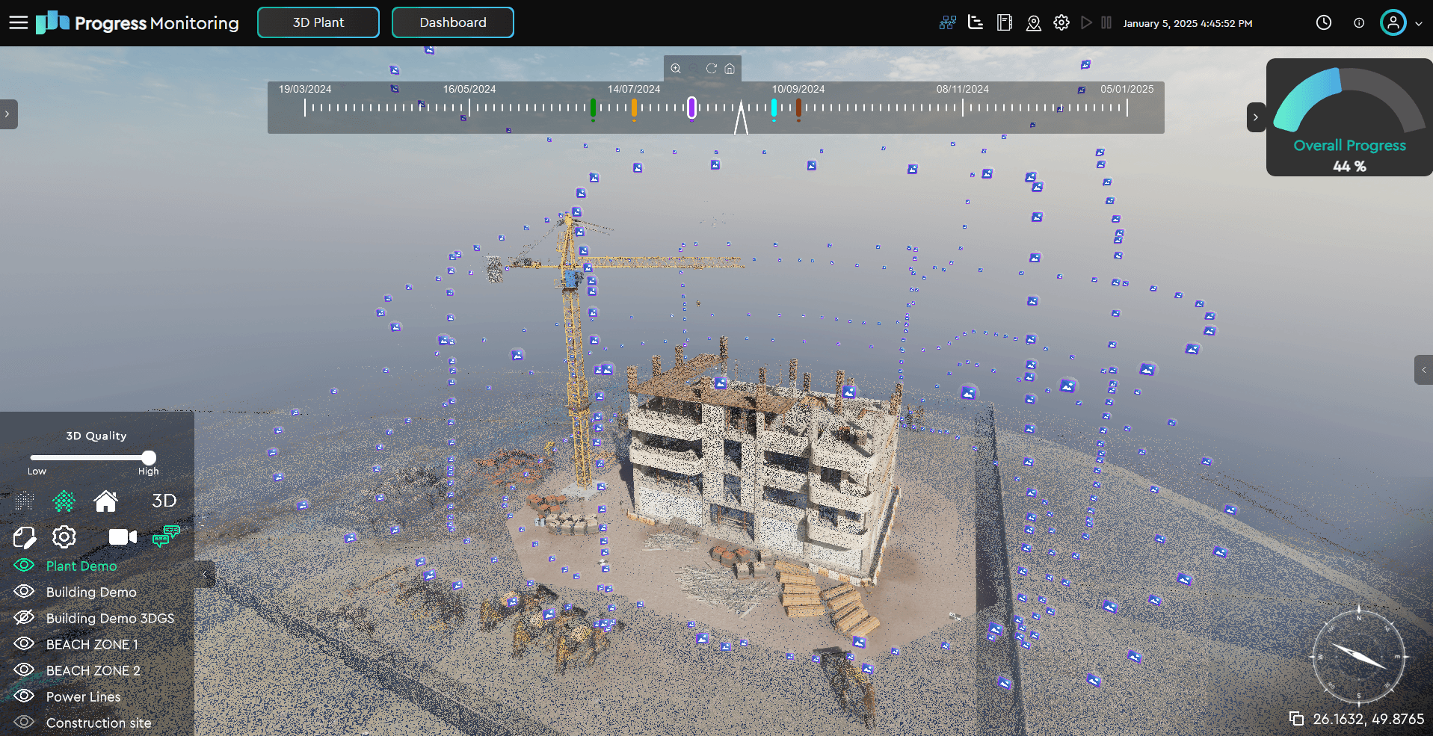Toggle the 3D view mode button
This screenshot has width=1433, height=736.
click(x=164, y=501)
